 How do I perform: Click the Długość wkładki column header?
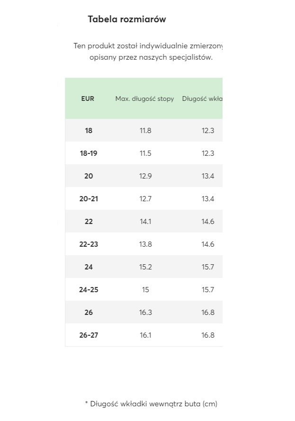202,99
